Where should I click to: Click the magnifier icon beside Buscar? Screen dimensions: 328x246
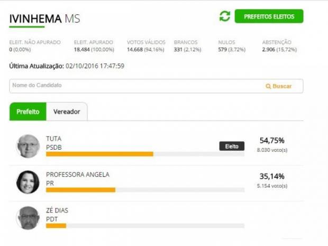click(x=268, y=86)
